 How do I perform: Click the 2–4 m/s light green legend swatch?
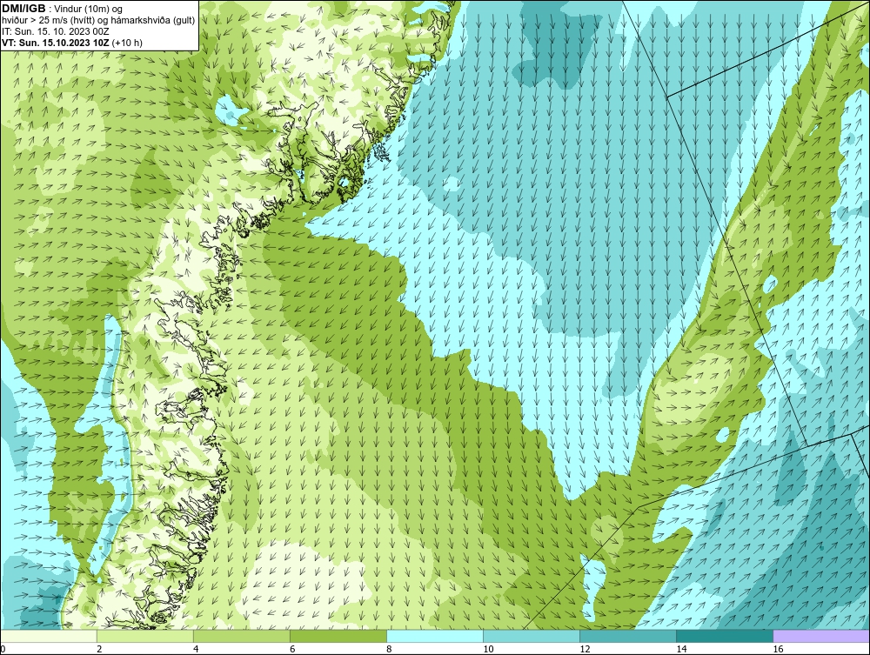pos(145,636)
